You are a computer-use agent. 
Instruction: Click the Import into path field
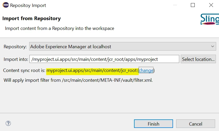coord(104,59)
